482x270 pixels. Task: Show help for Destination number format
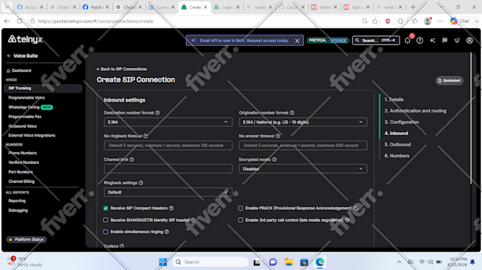(157, 113)
